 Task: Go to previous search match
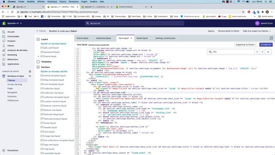click(263, 52)
